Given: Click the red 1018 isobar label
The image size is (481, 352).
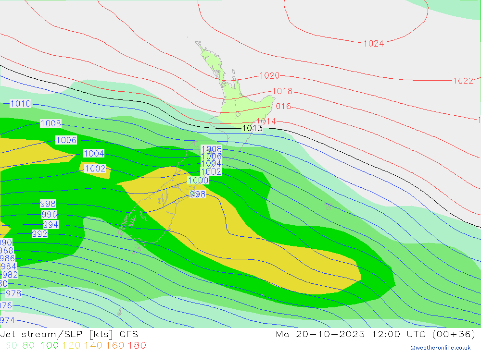Looking at the screenshot, I should pos(282,91).
